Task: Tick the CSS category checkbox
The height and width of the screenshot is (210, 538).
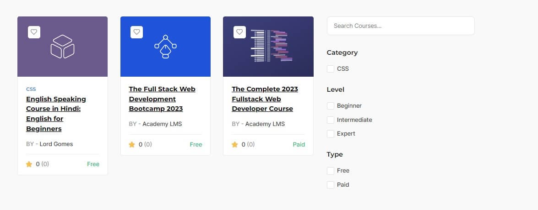Action: (x=331, y=69)
